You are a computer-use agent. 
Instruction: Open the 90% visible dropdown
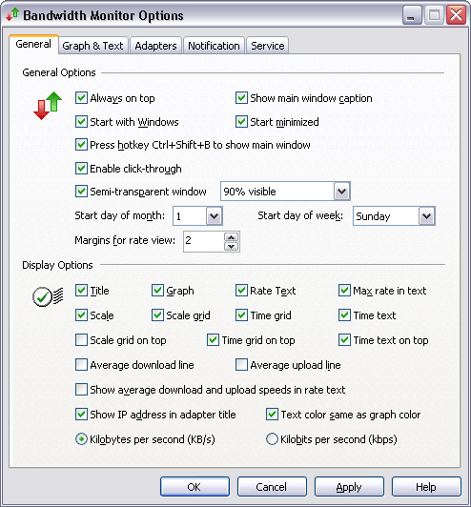(341, 192)
